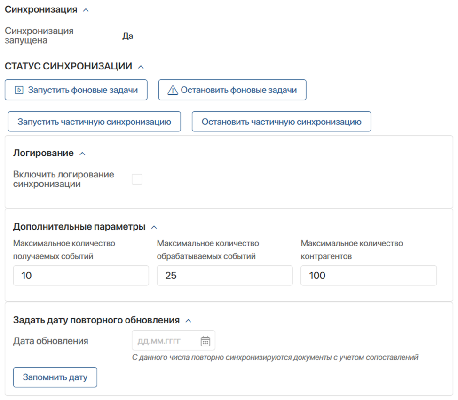Click the Да sync status value
Screen dimensions: 458x400
pos(127,36)
